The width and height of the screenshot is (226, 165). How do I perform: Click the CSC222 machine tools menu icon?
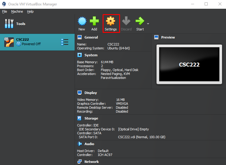click(x=64, y=42)
